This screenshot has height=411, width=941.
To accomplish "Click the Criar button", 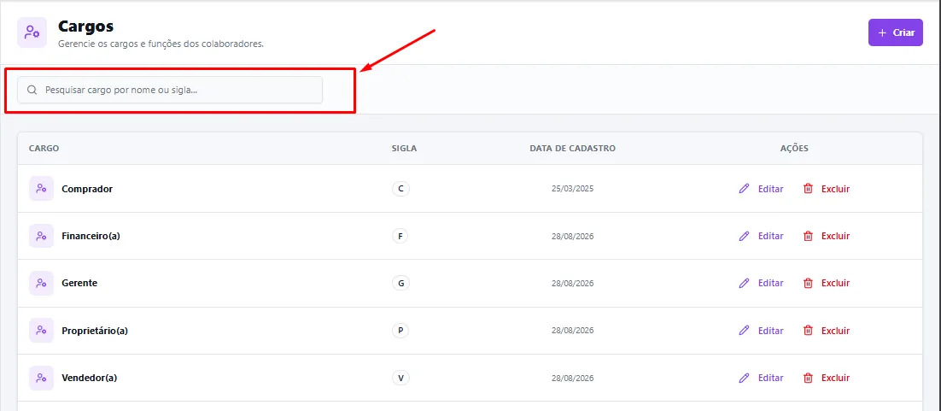I will tap(896, 32).
